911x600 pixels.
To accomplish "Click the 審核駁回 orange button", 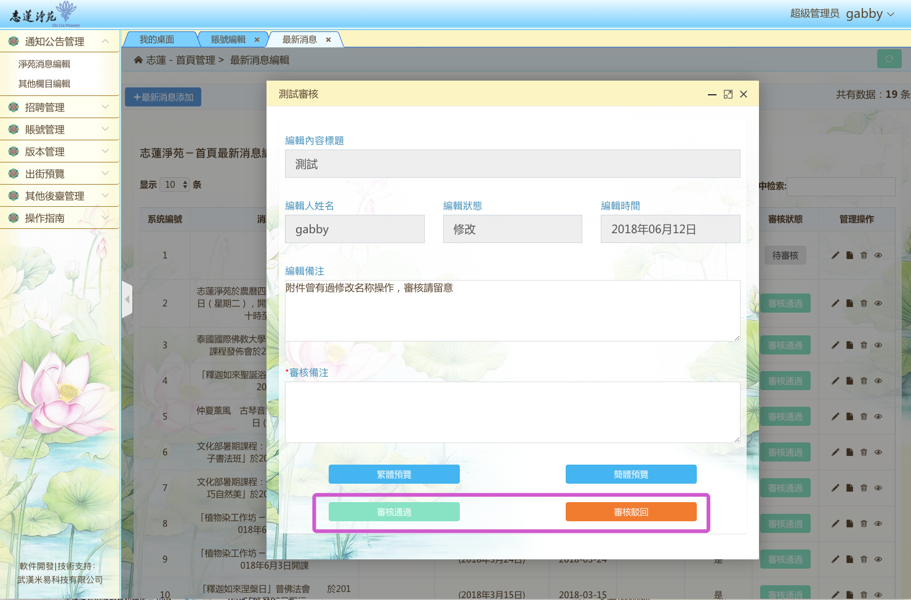I will 631,512.
